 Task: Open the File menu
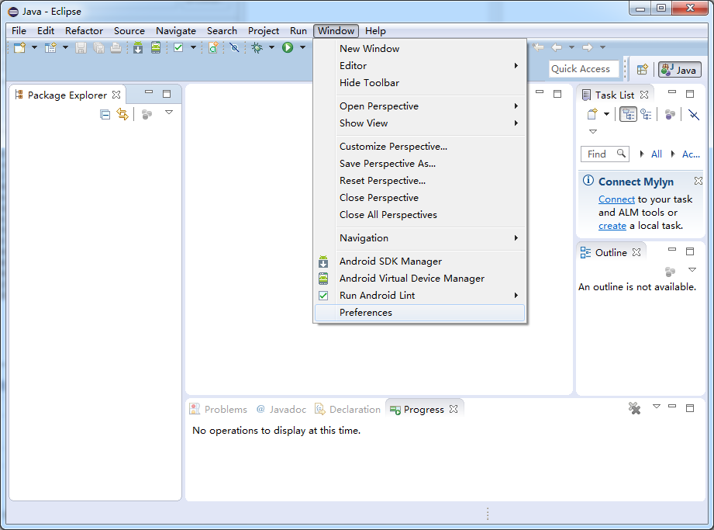point(19,31)
